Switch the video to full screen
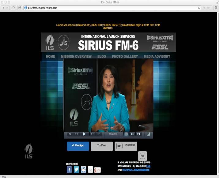 coord(138,134)
